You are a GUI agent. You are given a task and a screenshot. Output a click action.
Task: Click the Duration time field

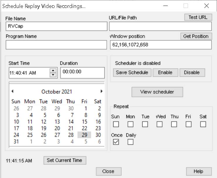coord(82,73)
